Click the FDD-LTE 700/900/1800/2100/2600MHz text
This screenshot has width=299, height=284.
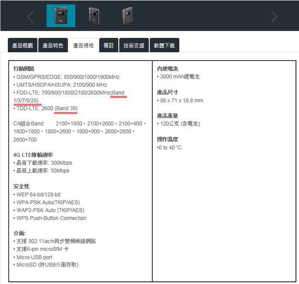(x=63, y=93)
